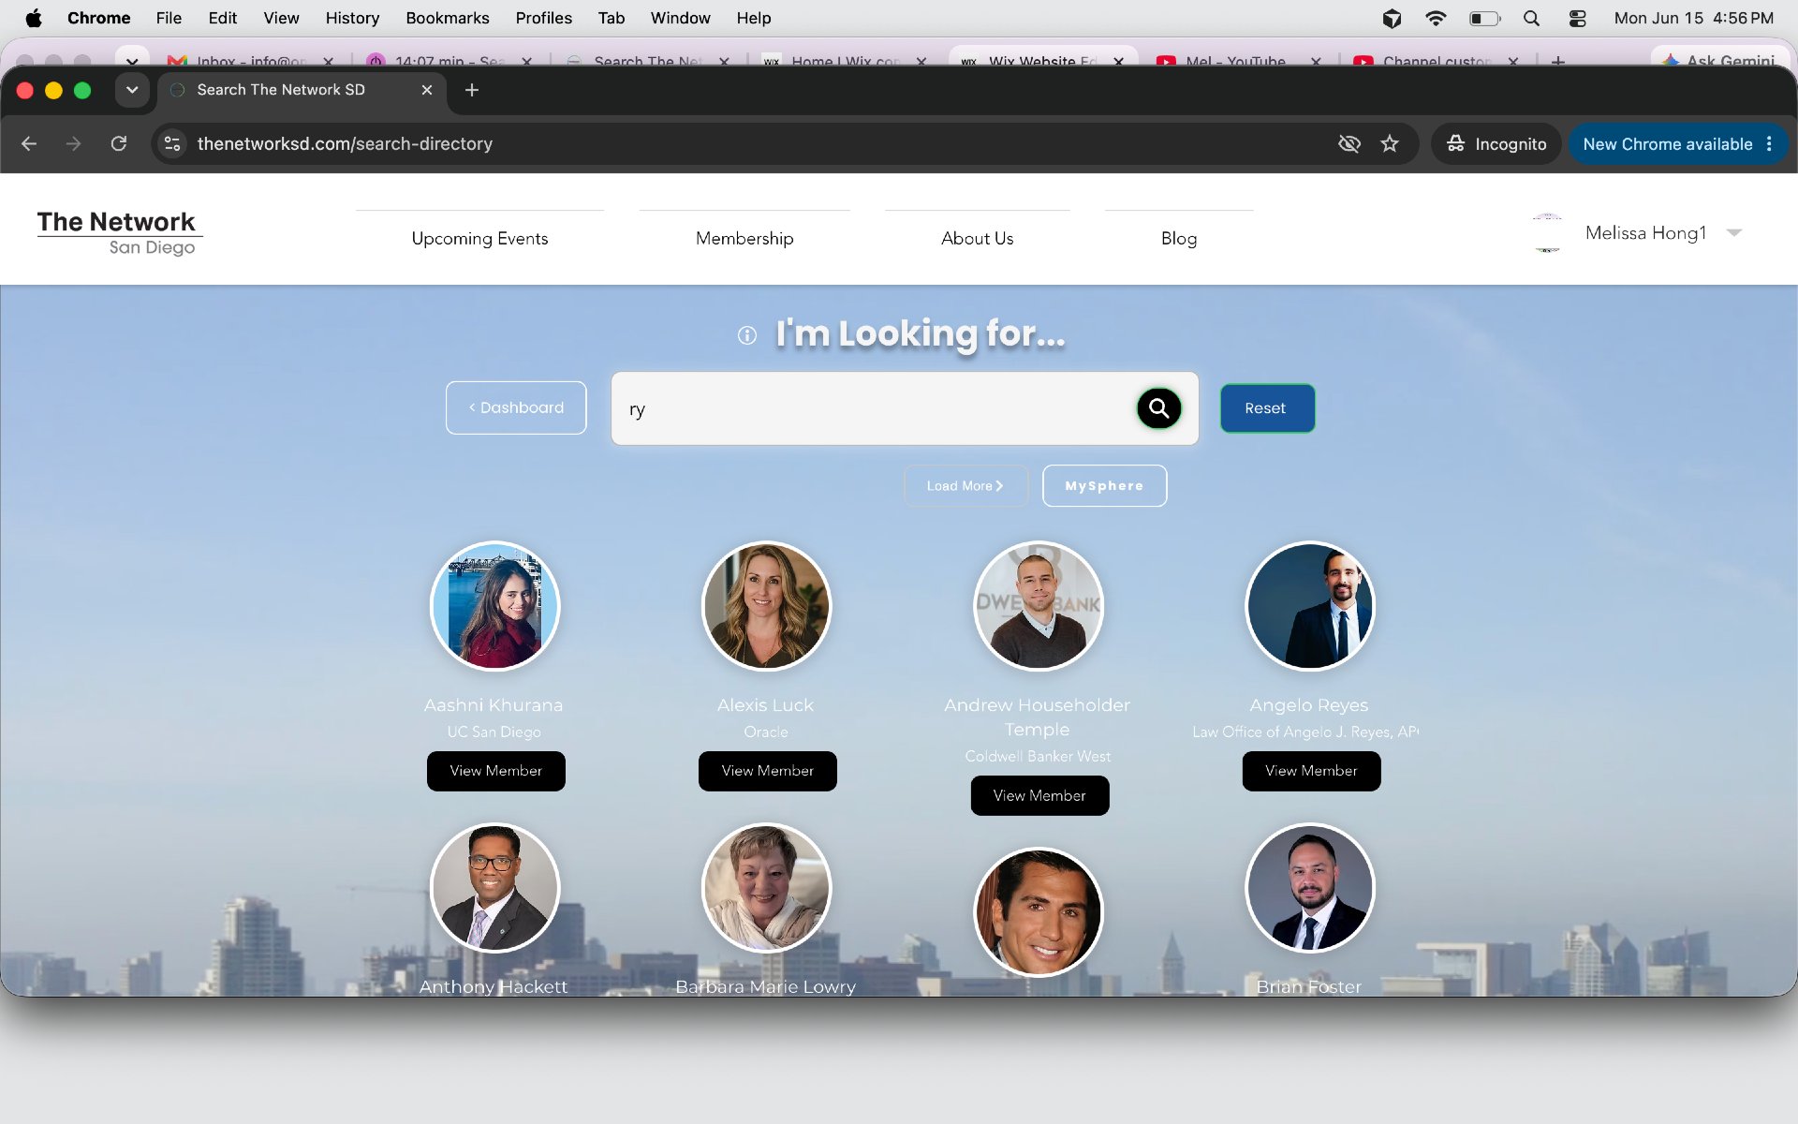Go back with the browser back arrow
The image size is (1798, 1124).
(x=29, y=143)
